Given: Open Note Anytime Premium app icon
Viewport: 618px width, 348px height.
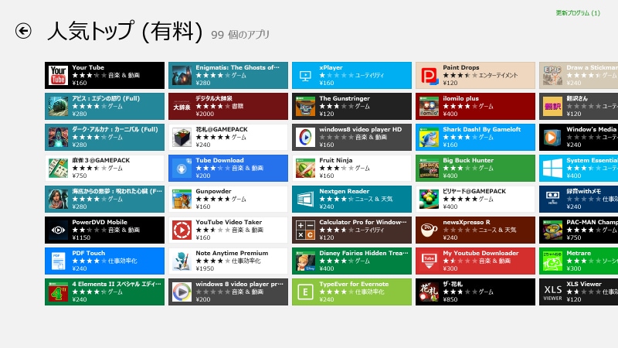Looking at the screenshot, I should pos(182,261).
